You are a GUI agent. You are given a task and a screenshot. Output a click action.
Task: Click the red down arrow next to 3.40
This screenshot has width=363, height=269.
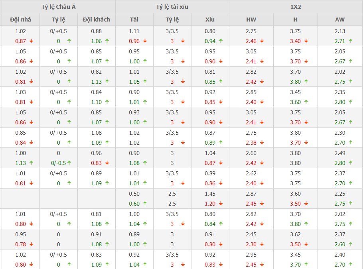[x=306, y=41]
